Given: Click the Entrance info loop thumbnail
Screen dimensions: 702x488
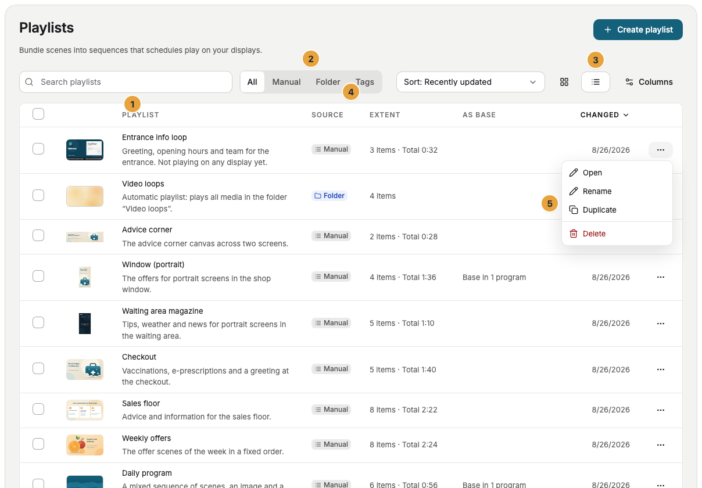Looking at the screenshot, I should click(x=85, y=150).
